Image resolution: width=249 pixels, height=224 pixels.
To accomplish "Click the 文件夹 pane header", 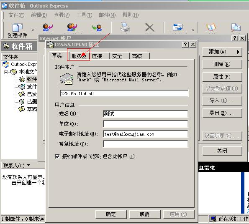I will coord(19,57).
